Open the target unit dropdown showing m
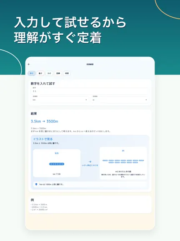This screenshot has width=180, height=241. click(120, 100)
